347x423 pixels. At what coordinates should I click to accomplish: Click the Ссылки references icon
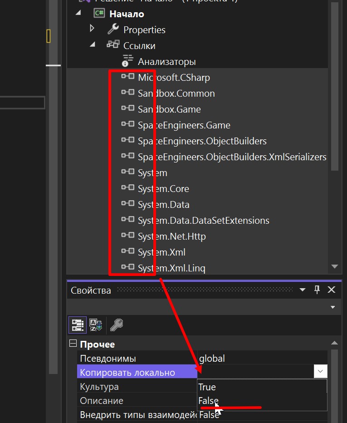click(113, 44)
